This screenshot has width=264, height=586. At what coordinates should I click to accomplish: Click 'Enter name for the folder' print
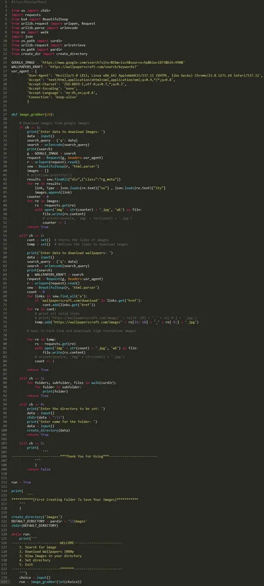click(62, 422)
